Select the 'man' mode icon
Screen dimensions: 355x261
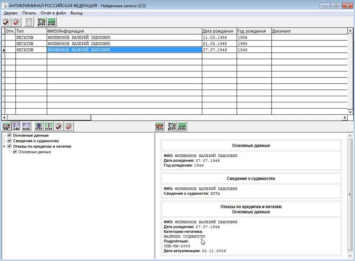(x=26, y=126)
